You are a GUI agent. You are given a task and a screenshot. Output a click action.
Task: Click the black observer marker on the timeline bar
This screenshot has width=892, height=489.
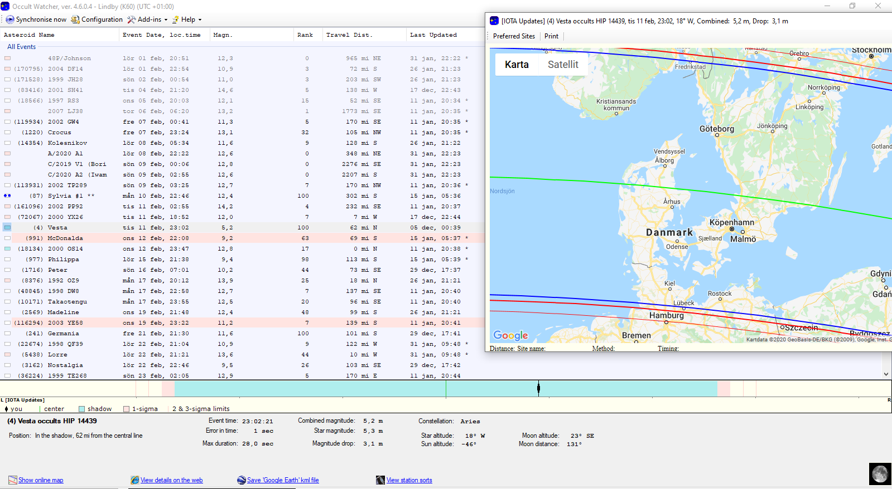(x=538, y=388)
